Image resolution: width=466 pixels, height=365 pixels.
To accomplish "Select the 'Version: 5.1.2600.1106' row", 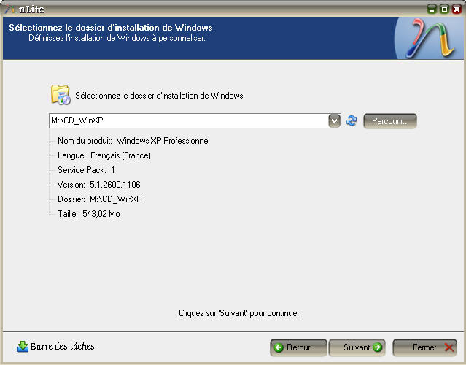I will pyautogui.click(x=99, y=185).
